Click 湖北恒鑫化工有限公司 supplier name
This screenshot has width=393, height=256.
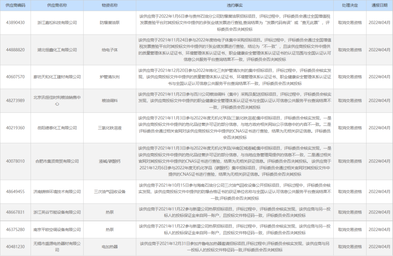click(57, 50)
